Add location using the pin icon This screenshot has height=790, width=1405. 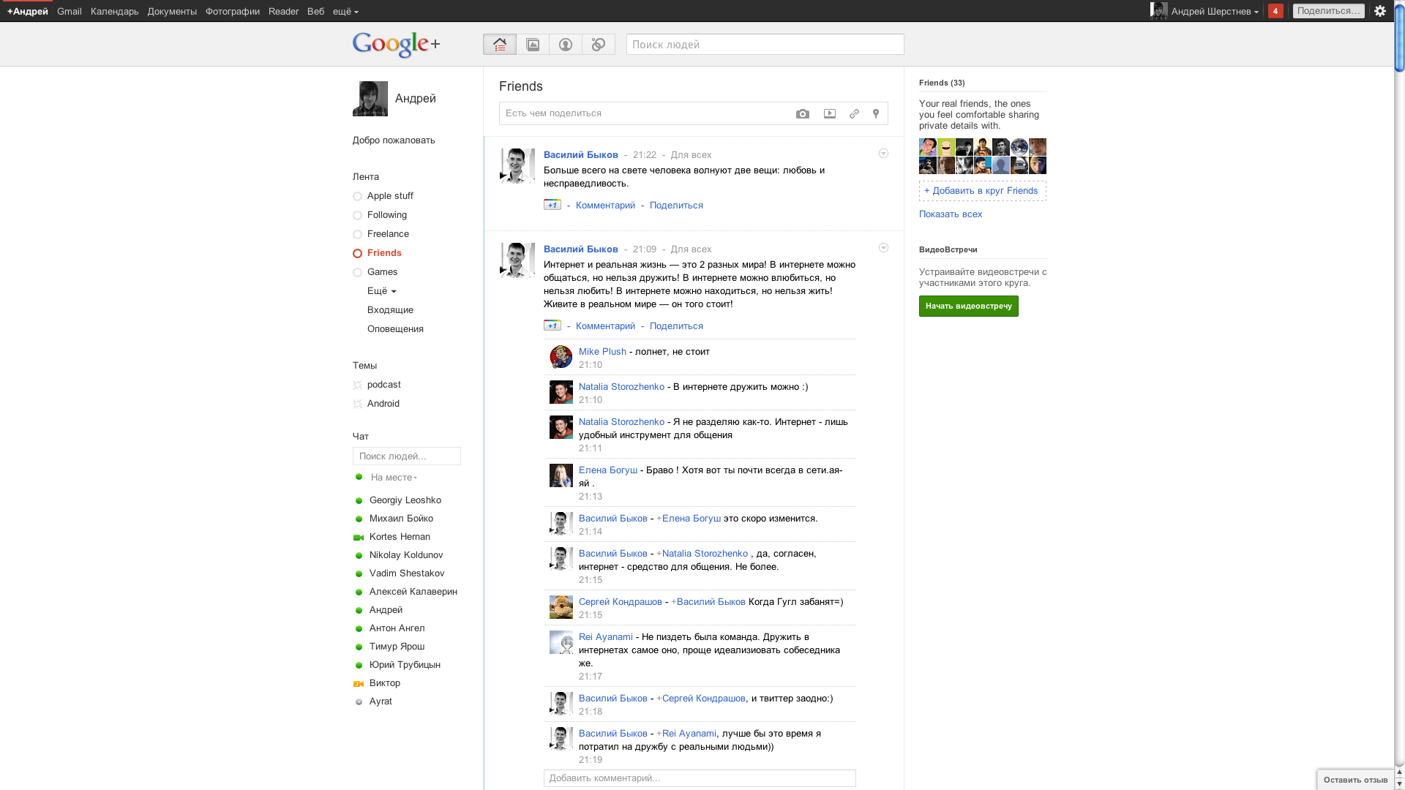click(x=876, y=113)
